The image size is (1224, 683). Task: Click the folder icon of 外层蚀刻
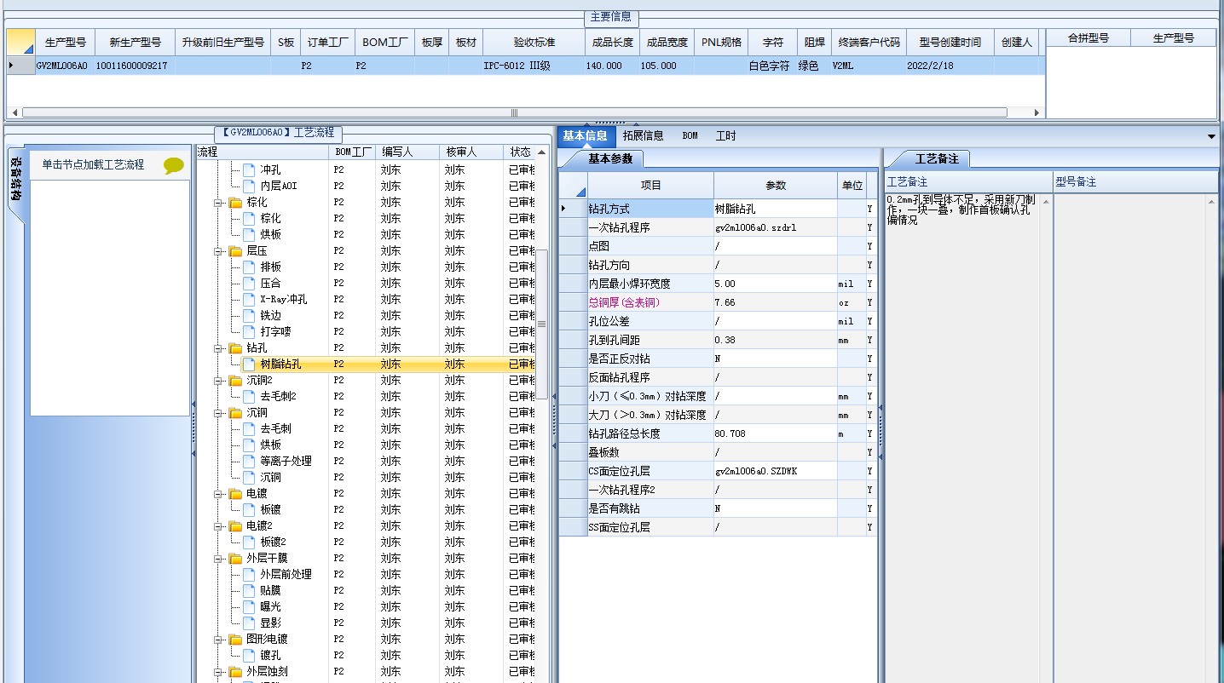[x=235, y=672]
